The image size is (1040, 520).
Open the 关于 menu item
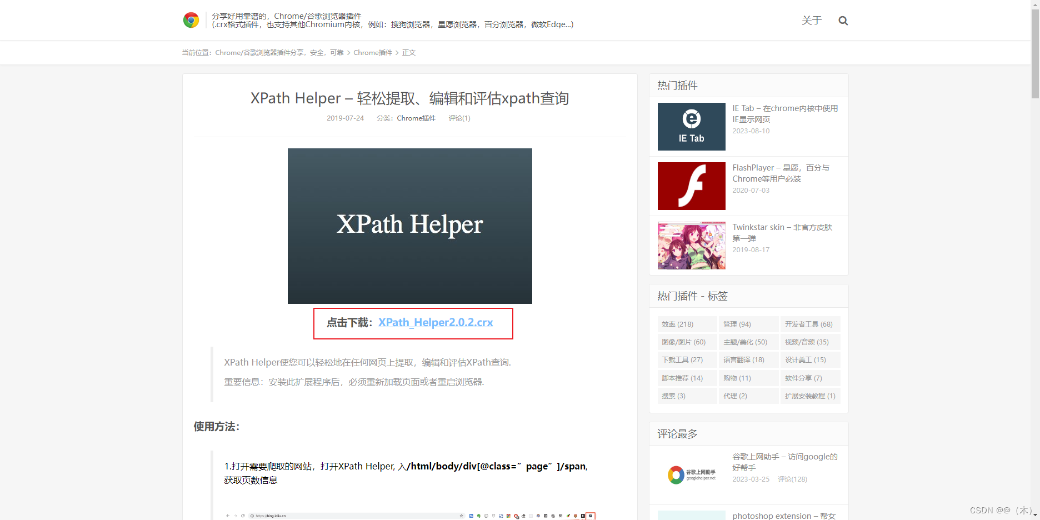pos(812,21)
